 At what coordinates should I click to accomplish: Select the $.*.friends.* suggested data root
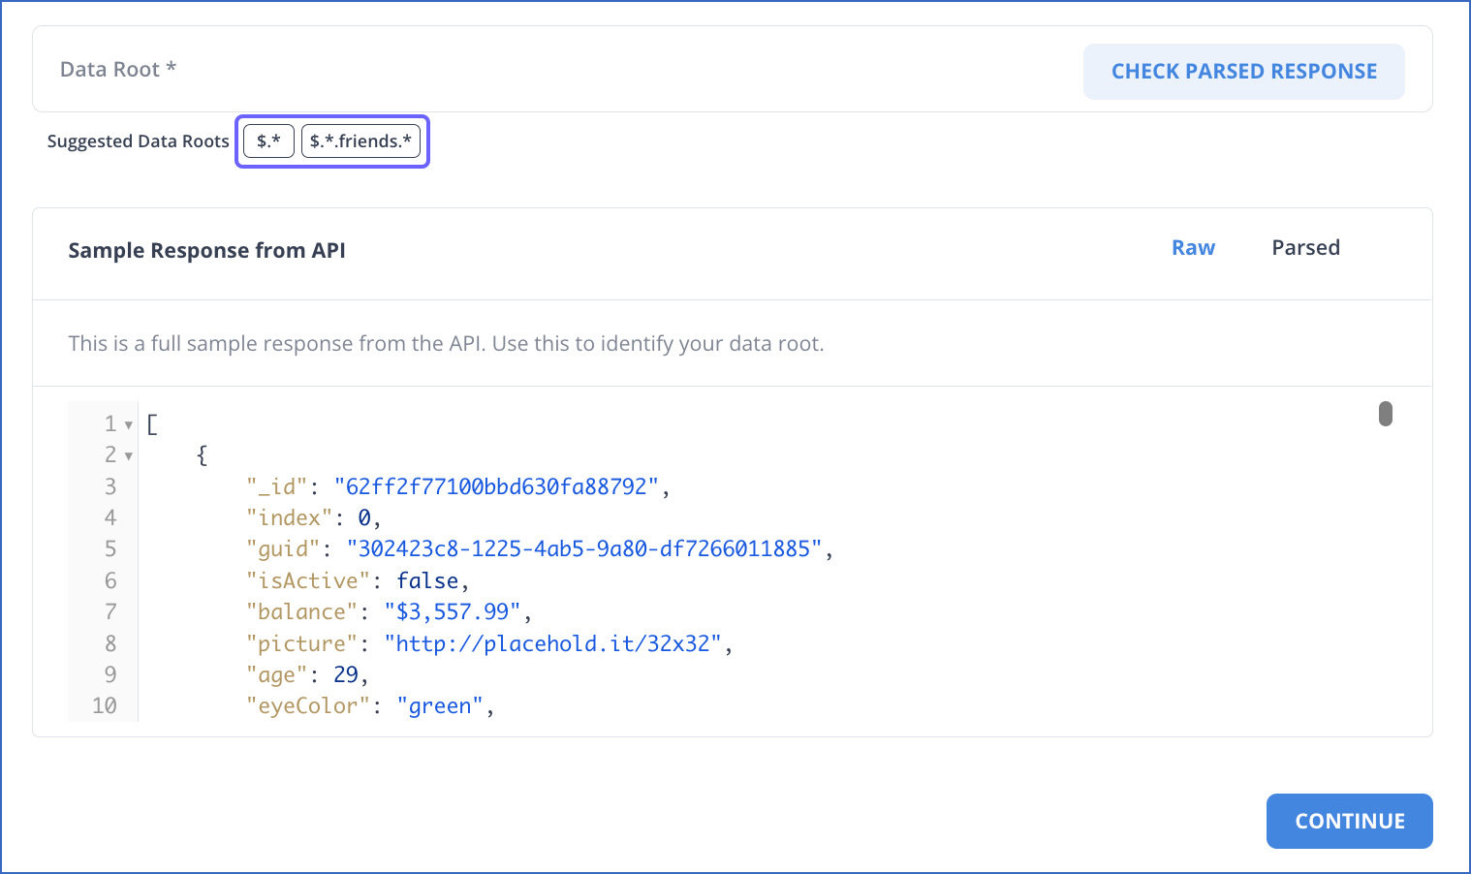[361, 140]
